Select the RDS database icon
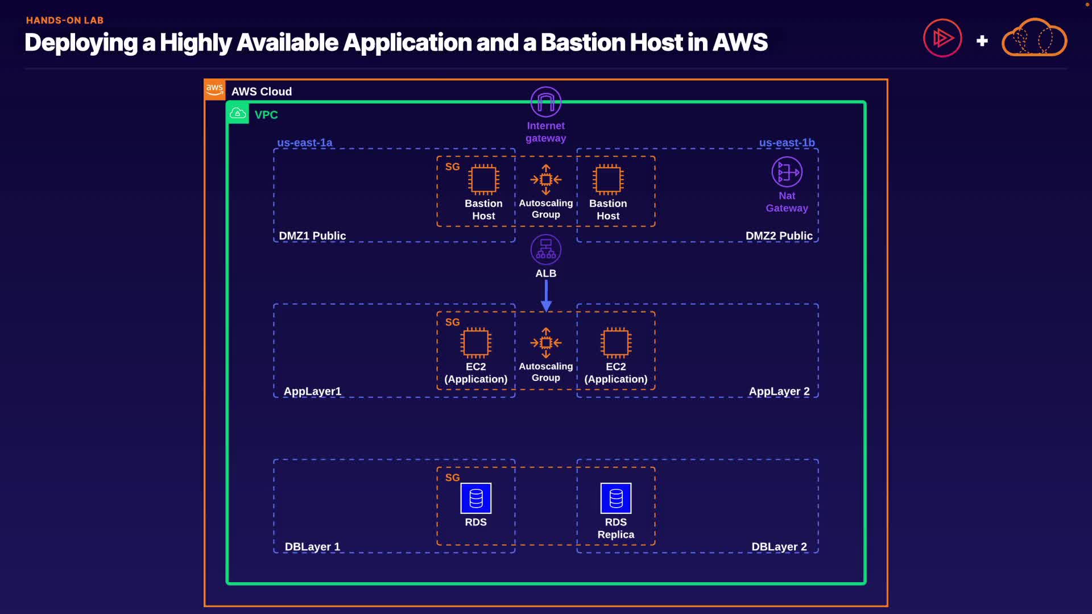1092x614 pixels. [x=475, y=499]
